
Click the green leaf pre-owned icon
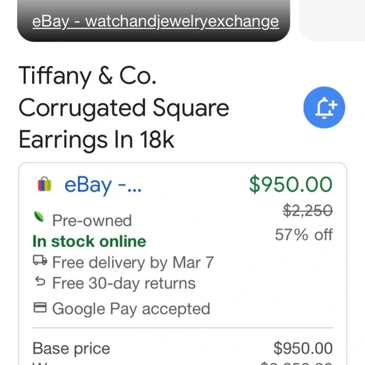pyautogui.click(x=39, y=216)
